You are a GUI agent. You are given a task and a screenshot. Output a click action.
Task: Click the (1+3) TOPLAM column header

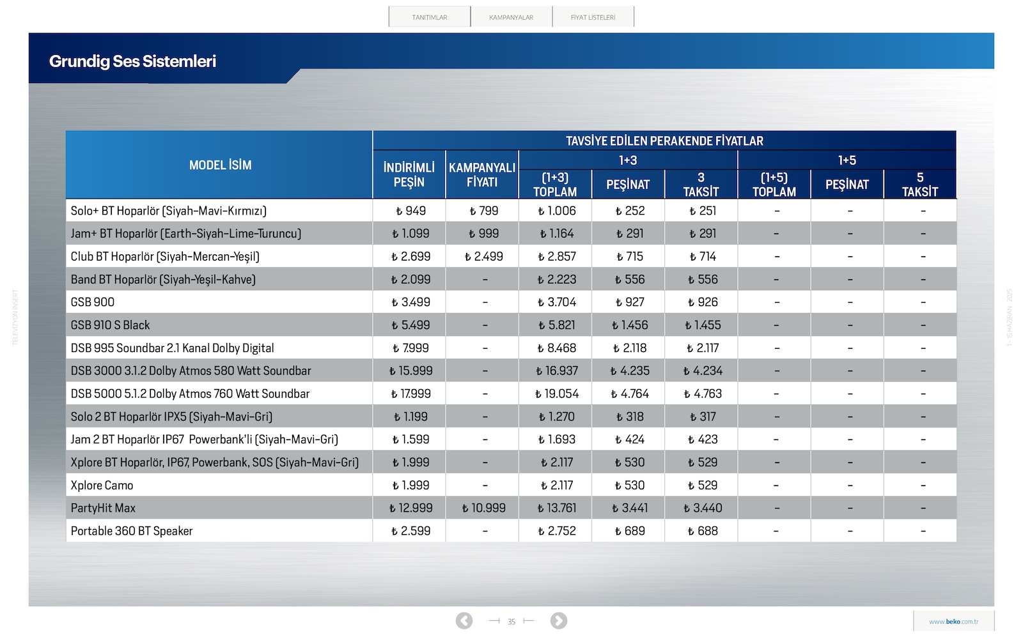[555, 184]
